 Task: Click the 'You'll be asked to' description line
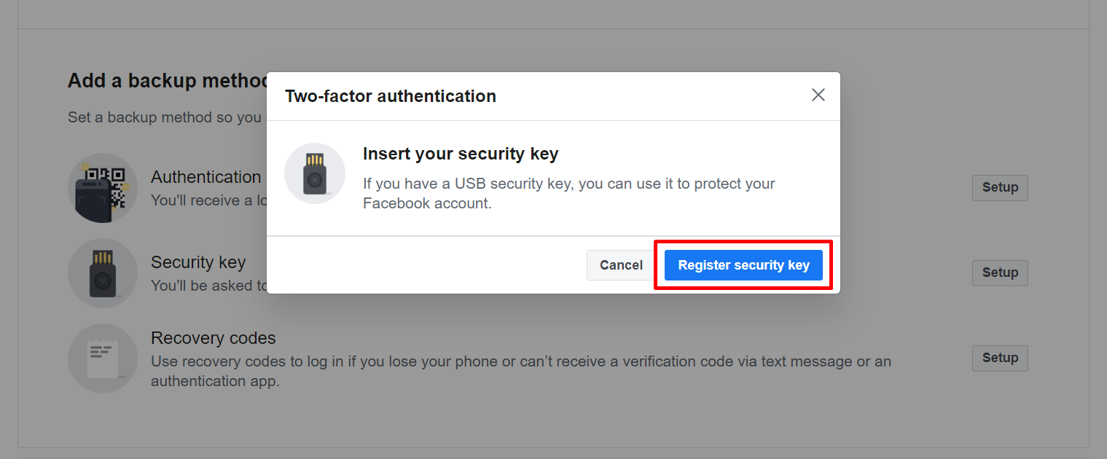[x=209, y=286]
